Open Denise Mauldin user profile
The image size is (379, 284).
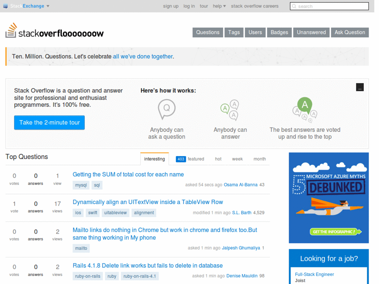click(x=242, y=276)
